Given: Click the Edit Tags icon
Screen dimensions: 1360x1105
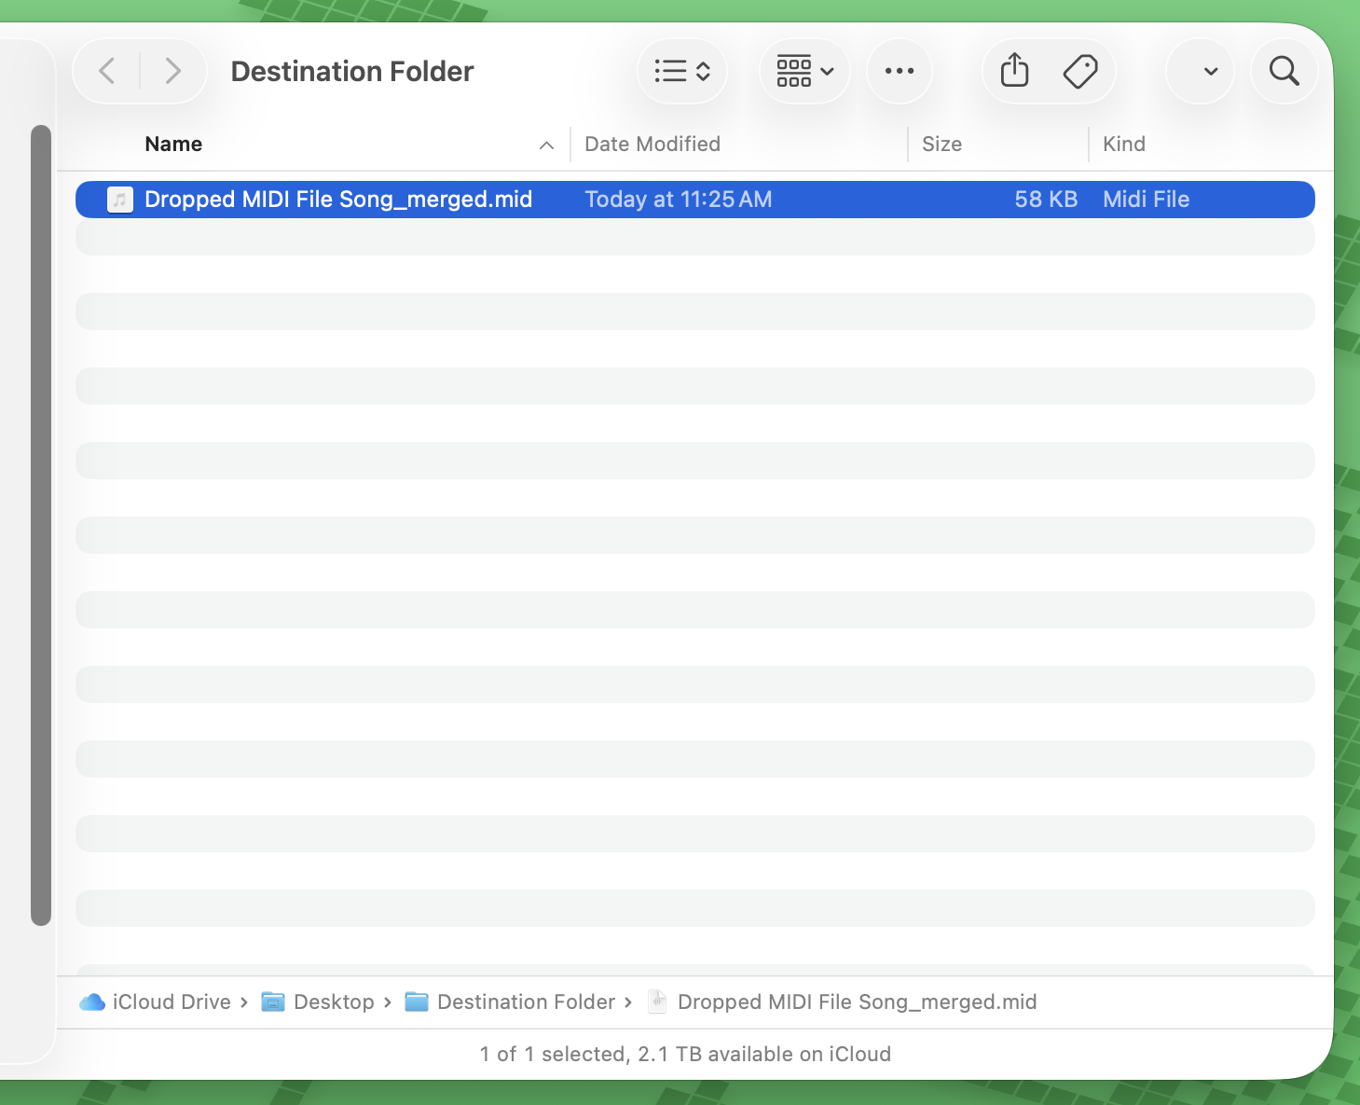Looking at the screenshot, I should pos(1080,71).
